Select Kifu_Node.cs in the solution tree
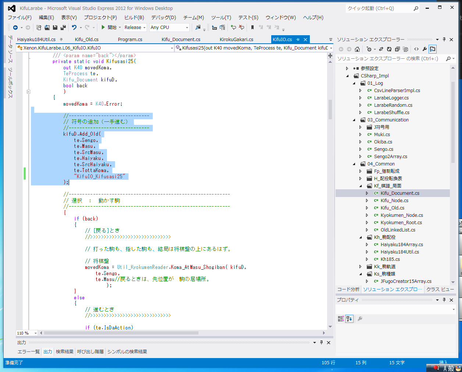Image resolution: width=462 pixels, height=372 pixels. click(x=394, y=201)
